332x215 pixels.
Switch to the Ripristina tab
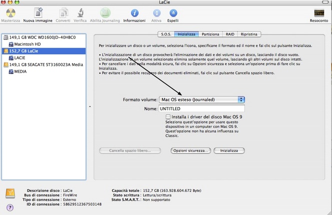[249, 34]
